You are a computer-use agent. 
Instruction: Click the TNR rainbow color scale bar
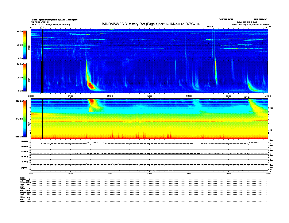coord(25,119)
